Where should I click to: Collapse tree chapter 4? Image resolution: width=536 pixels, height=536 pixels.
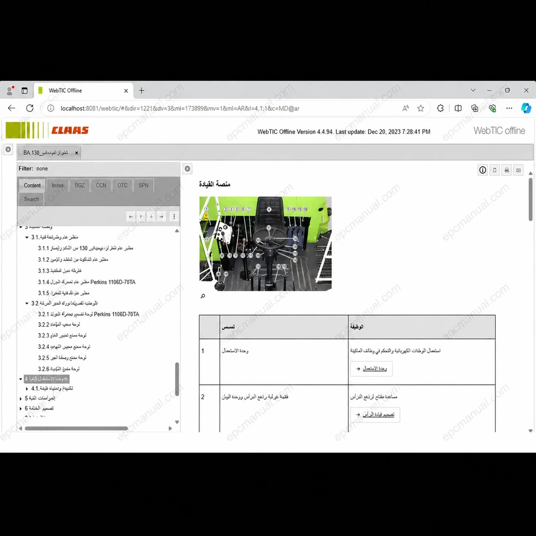click(21, 379)
